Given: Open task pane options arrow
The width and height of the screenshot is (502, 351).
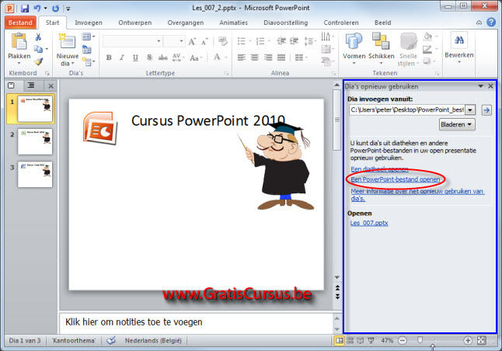Looking at the screenshot, I should point(480,86).
